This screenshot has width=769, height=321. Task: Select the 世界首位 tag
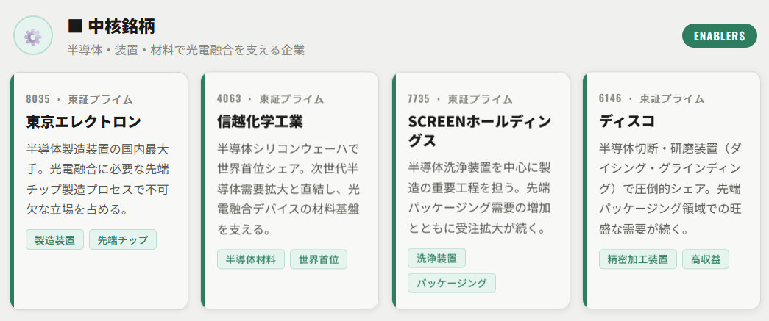point(318,259)
